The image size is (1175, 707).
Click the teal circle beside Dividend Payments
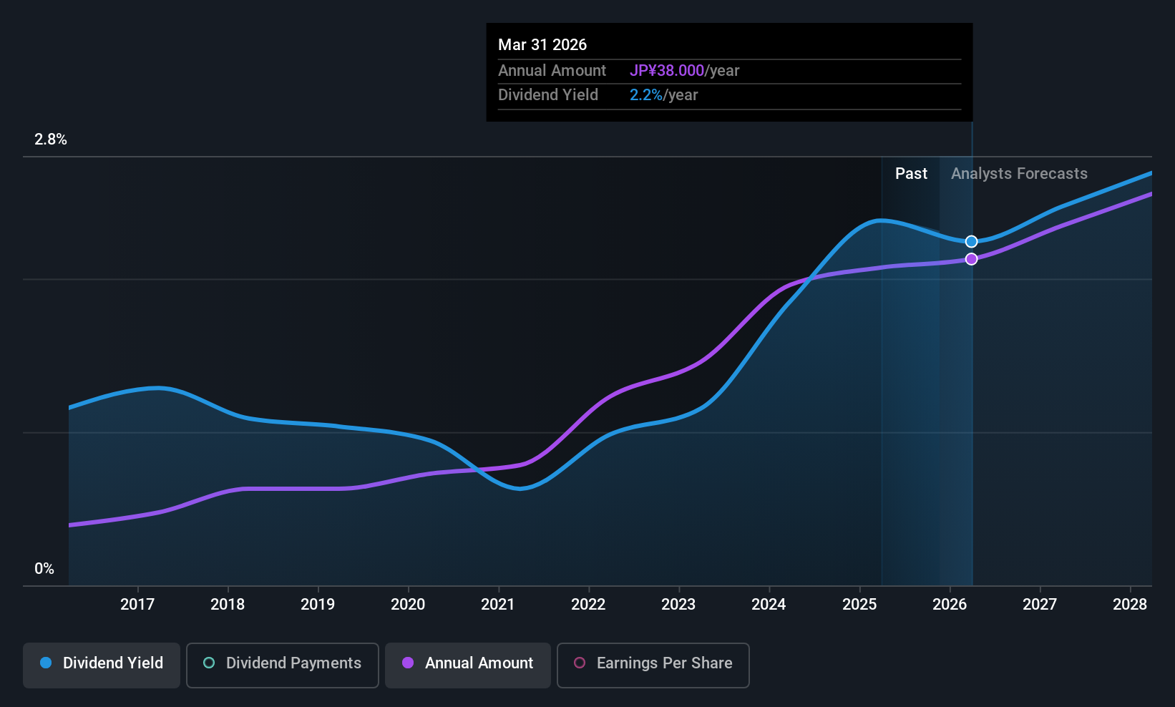[x=209, y=663]
